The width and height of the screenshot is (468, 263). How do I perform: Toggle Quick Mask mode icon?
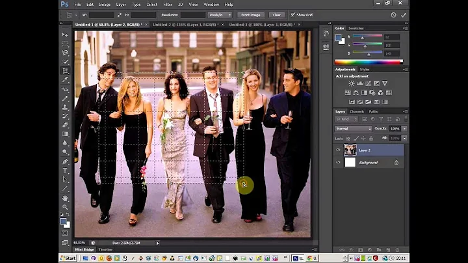click(65, 233)
